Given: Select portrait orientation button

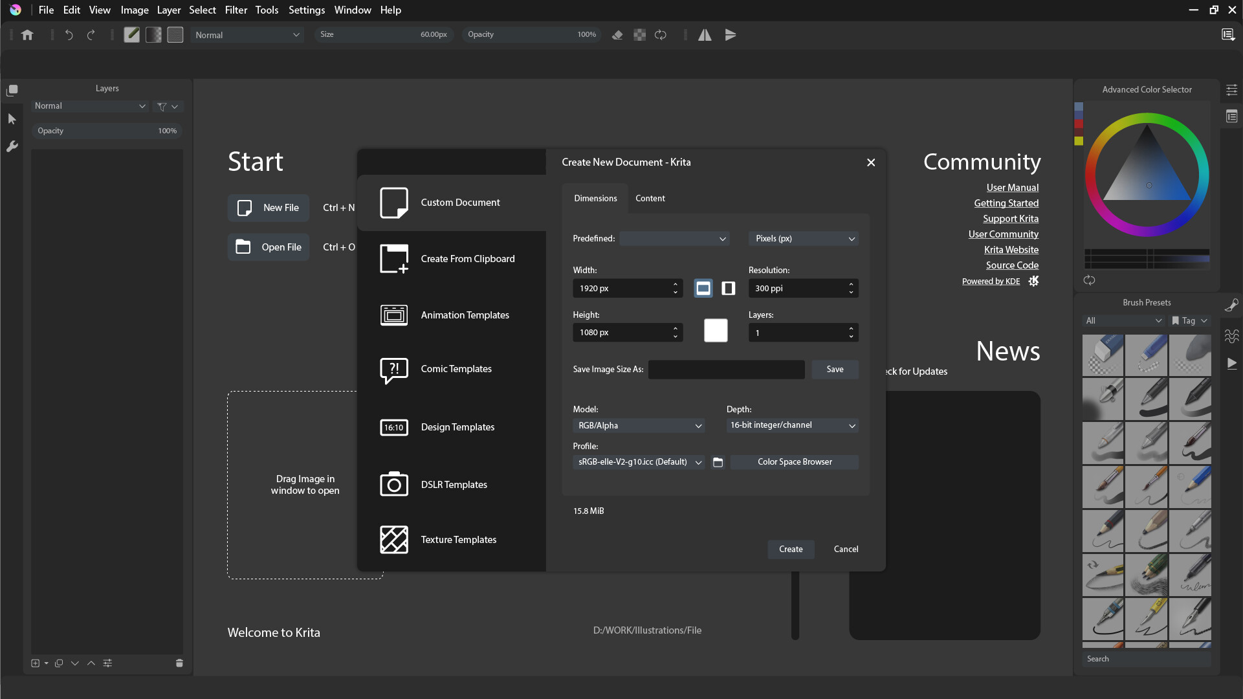Looking at the screenshot, I should click(x=729, y=288).
